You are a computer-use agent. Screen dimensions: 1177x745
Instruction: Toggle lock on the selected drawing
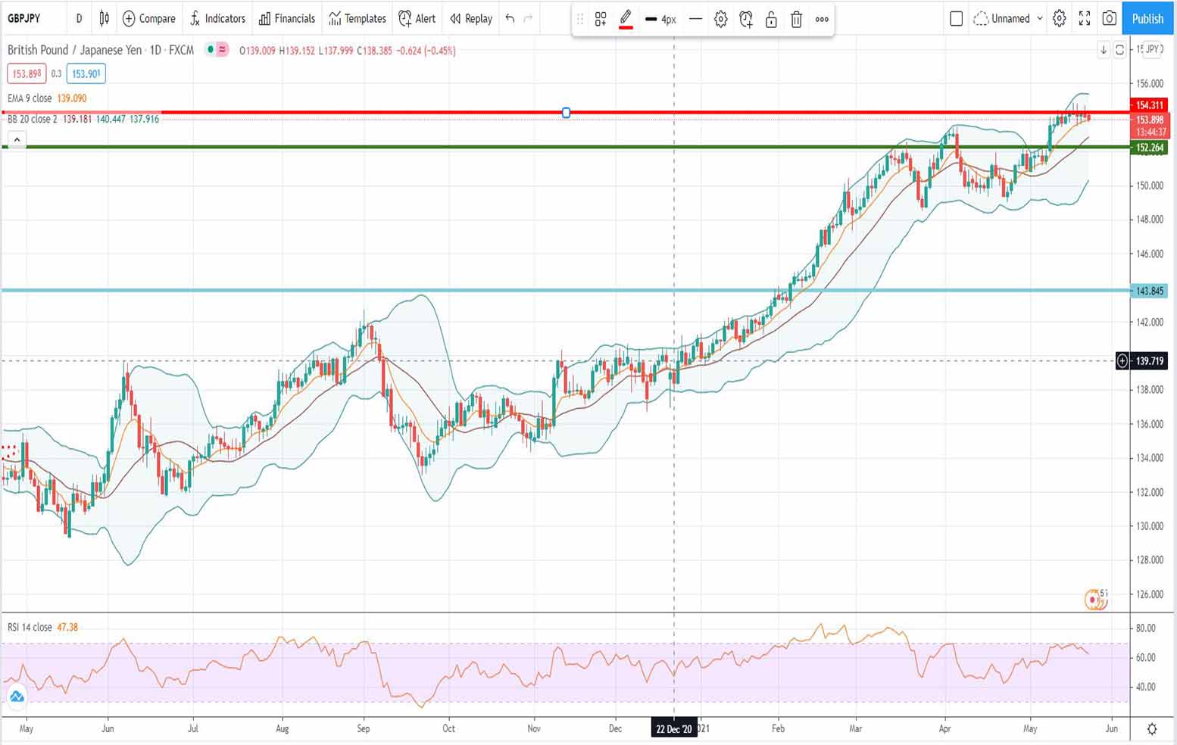click(771, 20)
